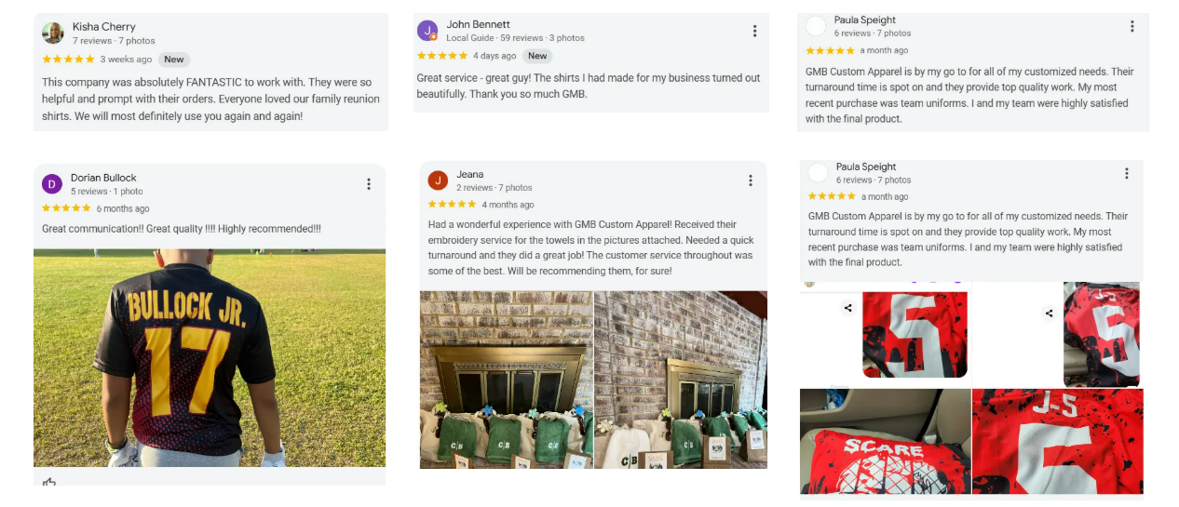Open Kisha Cherry's reviewer profile name

coord(103,27)
